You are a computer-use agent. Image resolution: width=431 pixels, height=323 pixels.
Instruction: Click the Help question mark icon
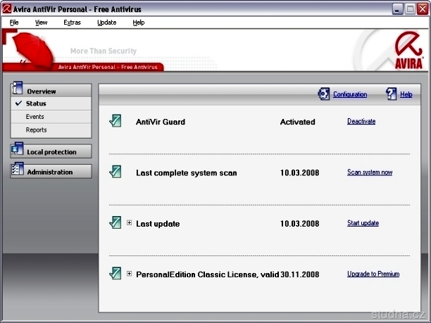click(x=392, y=94)
